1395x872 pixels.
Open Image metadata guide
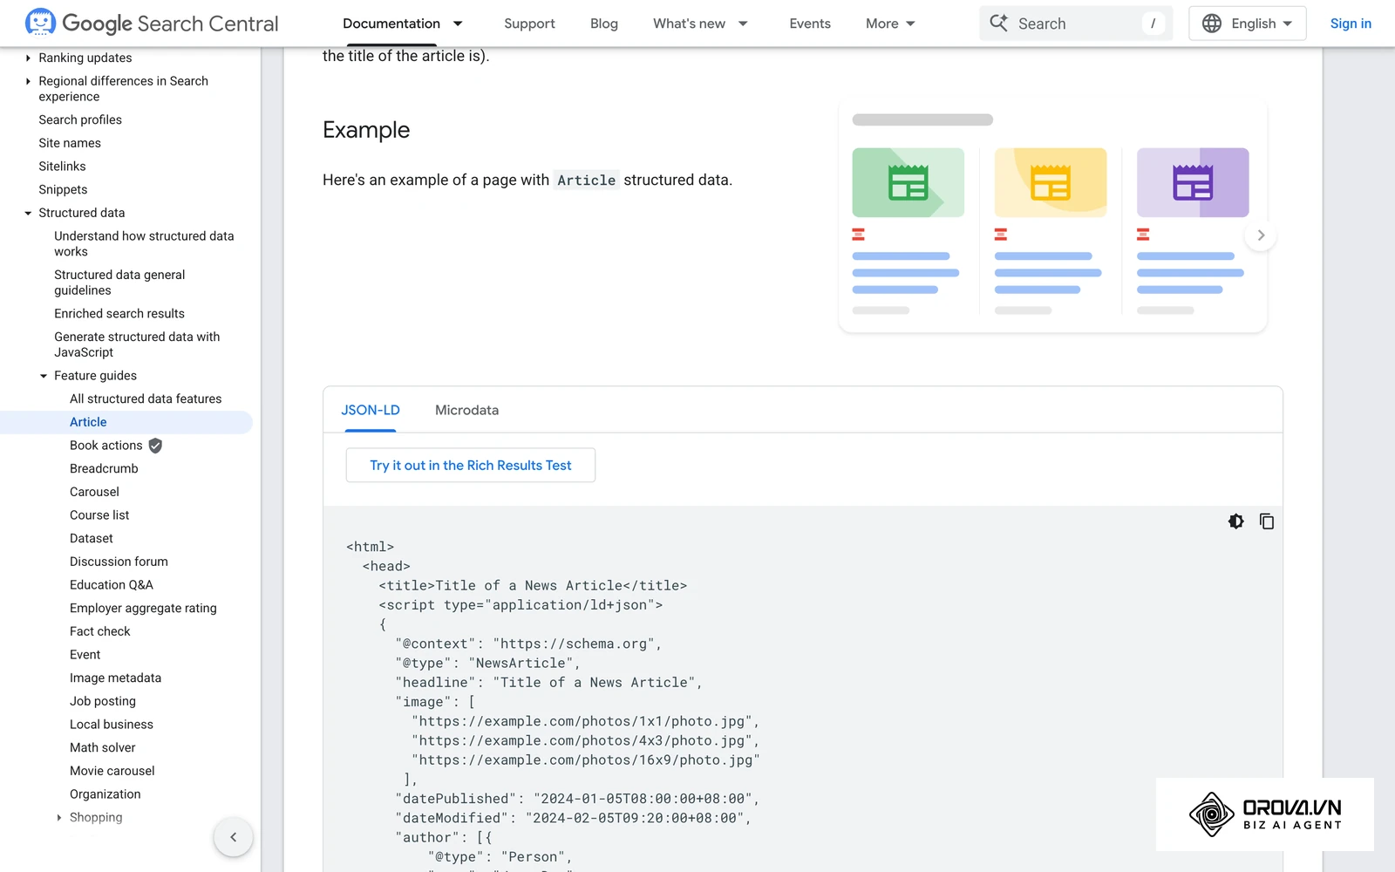click(x=115, y=678)
